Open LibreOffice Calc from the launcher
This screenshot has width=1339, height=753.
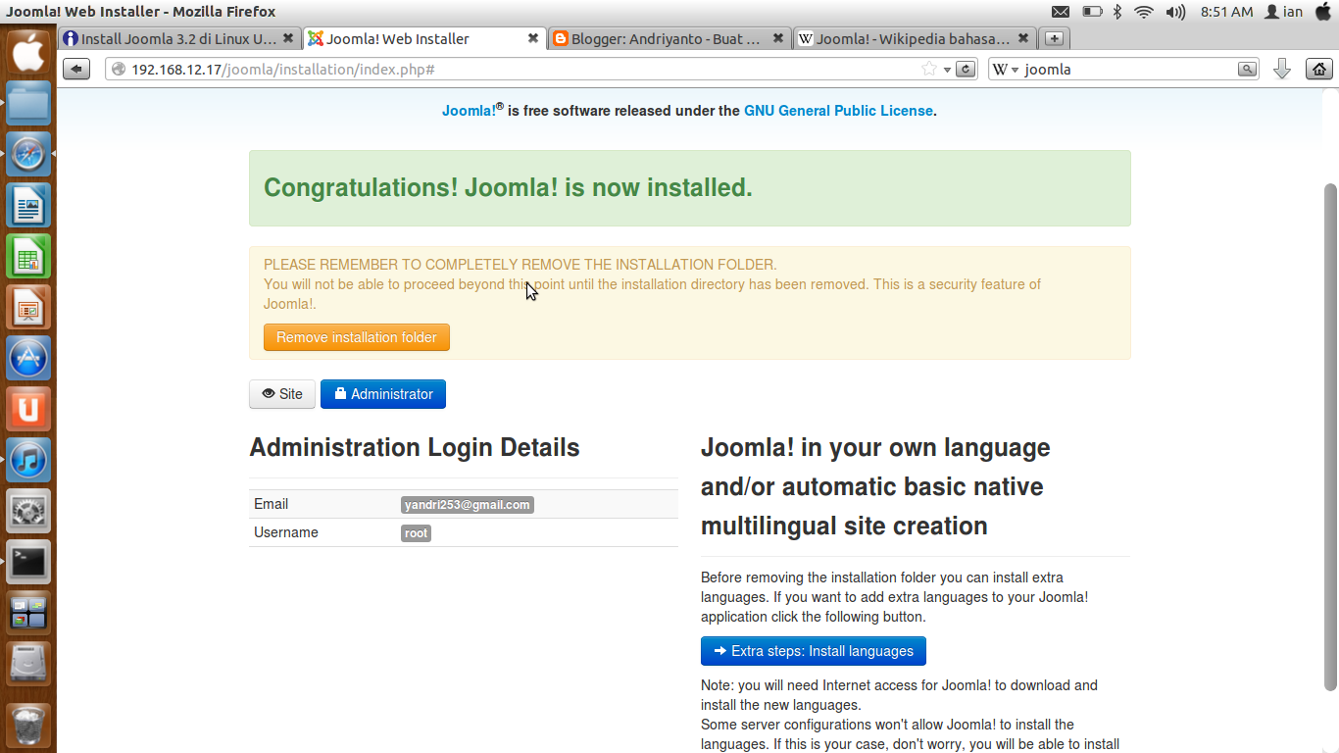(x=28, y=256)
